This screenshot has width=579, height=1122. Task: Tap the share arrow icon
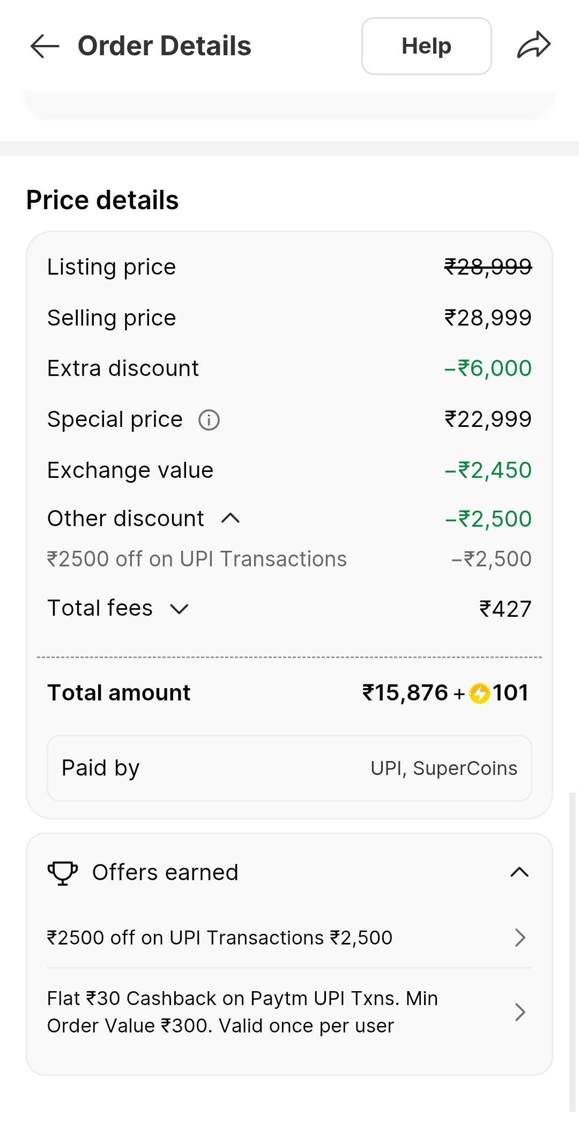[x=533, y=45]
